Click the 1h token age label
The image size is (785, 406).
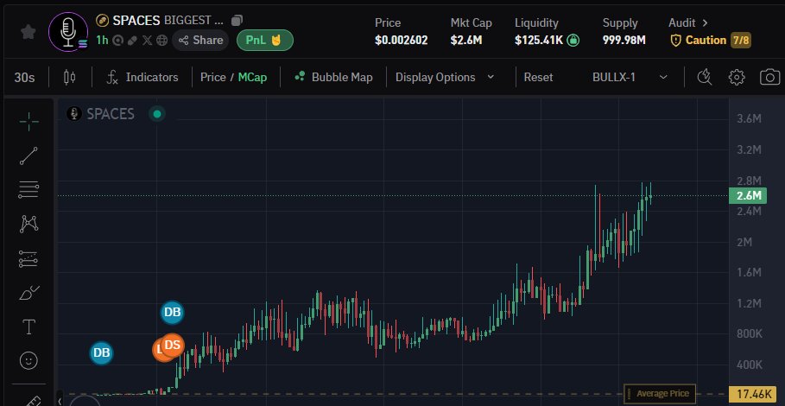(102, 41)
